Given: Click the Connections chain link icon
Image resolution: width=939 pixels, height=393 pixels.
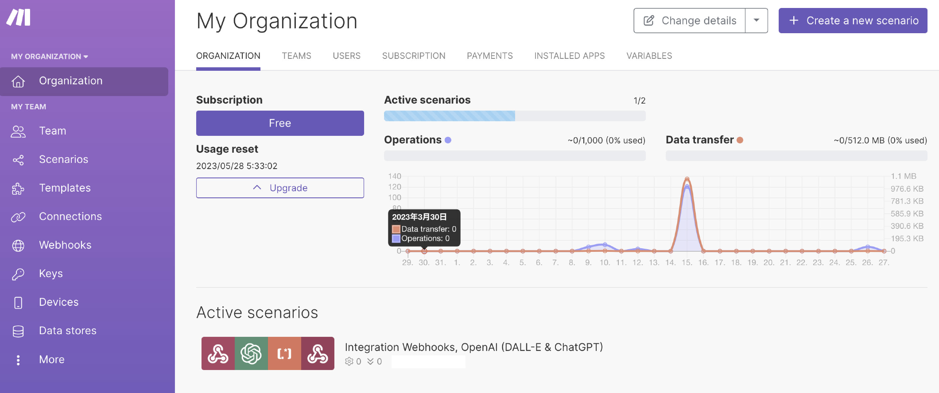Looking at the screenshot, I should pyautogui.click(x=18, y=217).
